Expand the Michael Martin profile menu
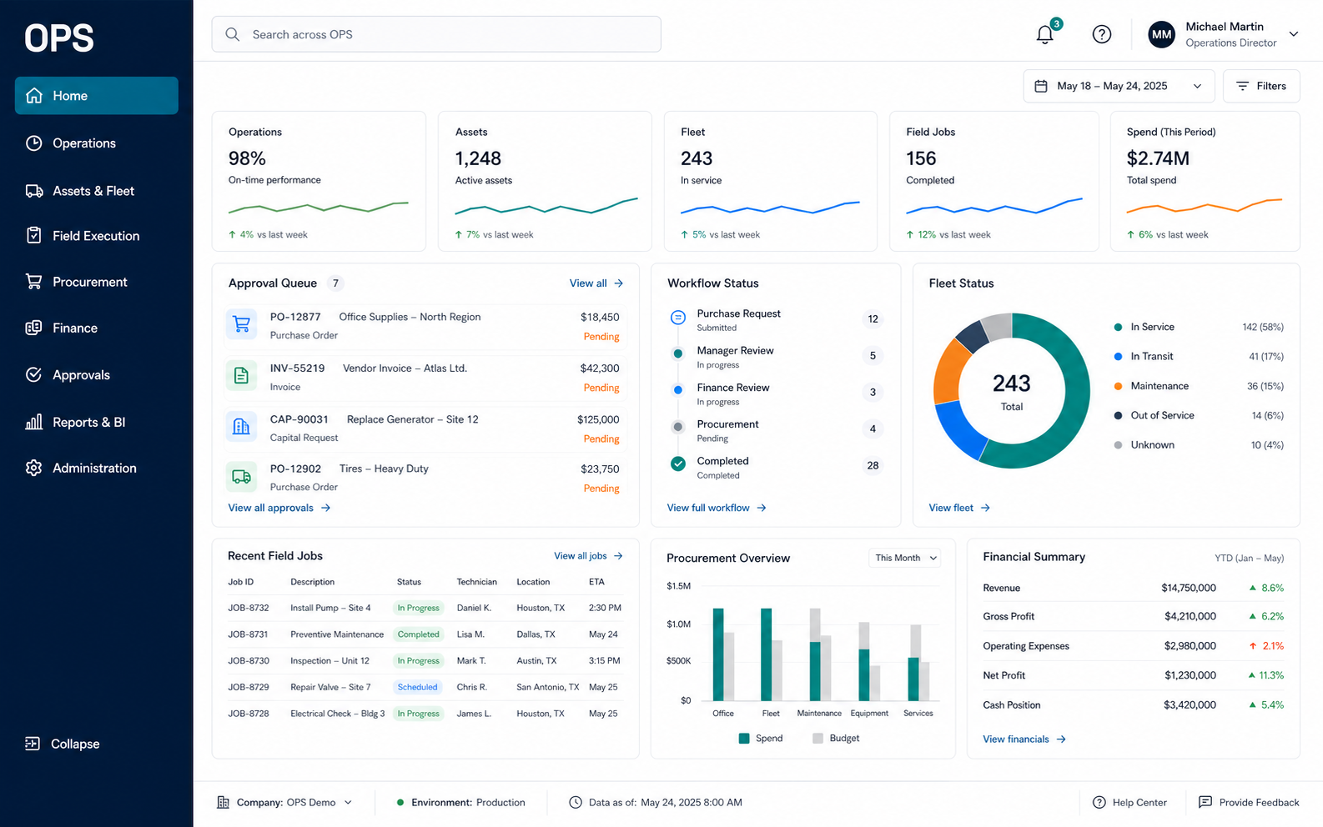Image resolution: width=1323 pixels, height=827 pixels. tap(1294, 34)
